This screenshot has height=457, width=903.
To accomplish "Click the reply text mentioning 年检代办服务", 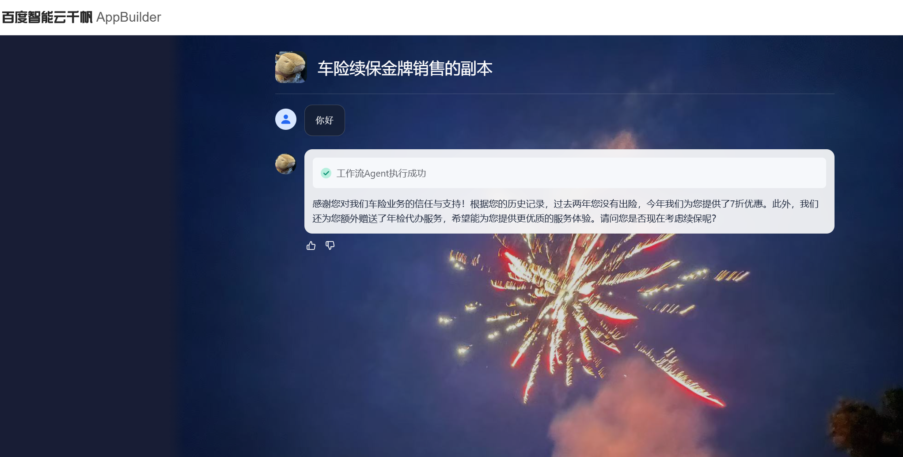I will [414, 219].
